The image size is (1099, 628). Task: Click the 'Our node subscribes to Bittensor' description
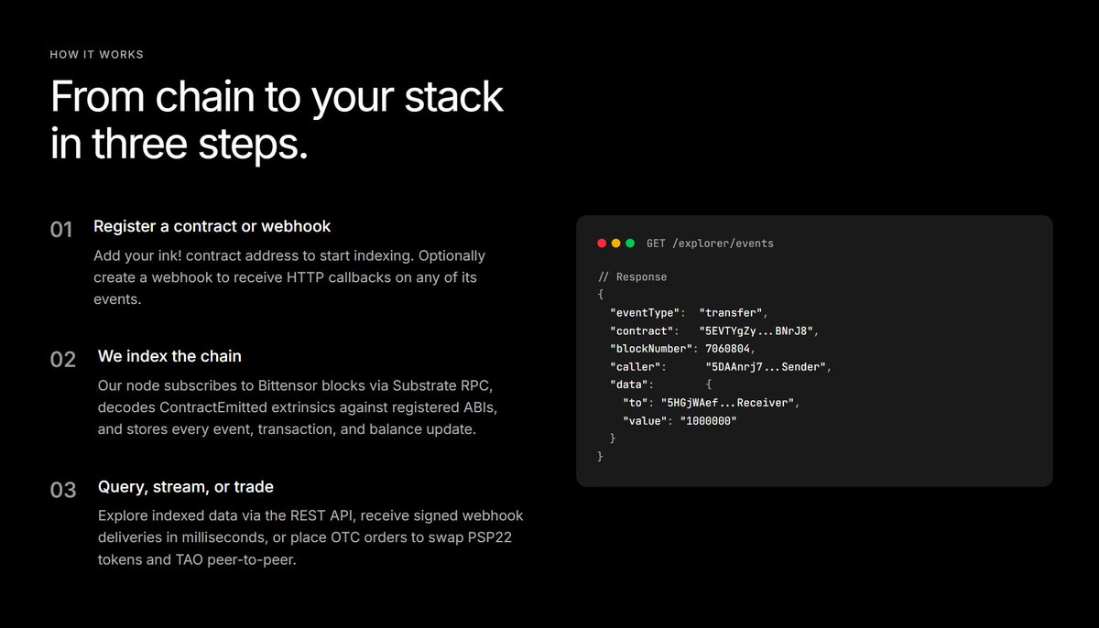(x=299, y=407)
